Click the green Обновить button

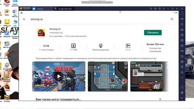[153, 33]
